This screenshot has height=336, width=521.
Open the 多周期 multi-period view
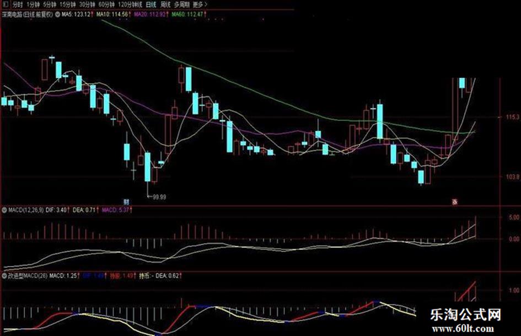coord(182,4)
